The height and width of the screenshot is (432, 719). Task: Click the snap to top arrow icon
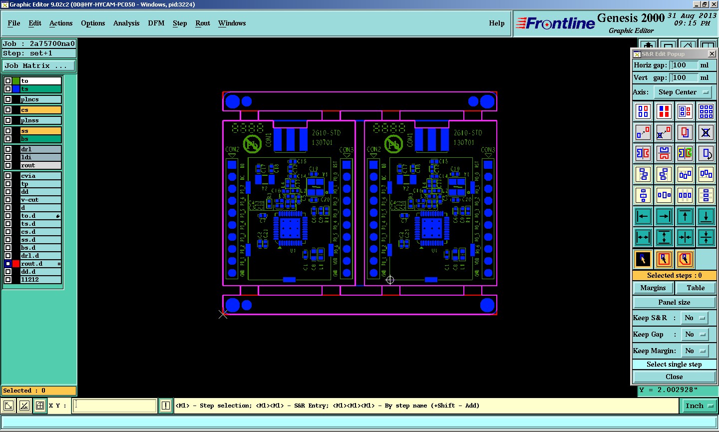tap(685, 216)
